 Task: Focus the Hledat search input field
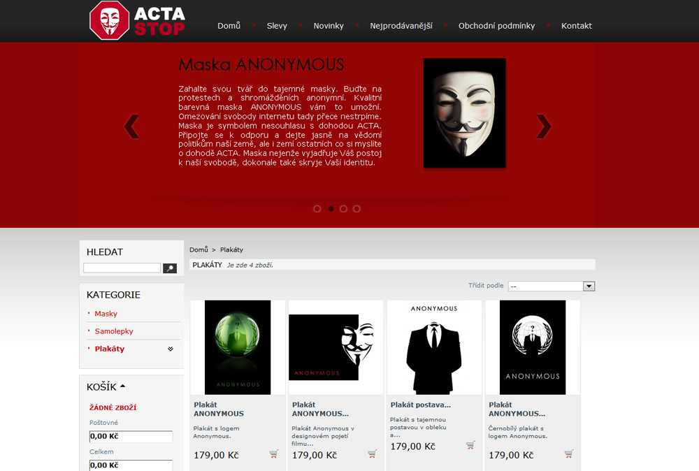click(122, 268)
